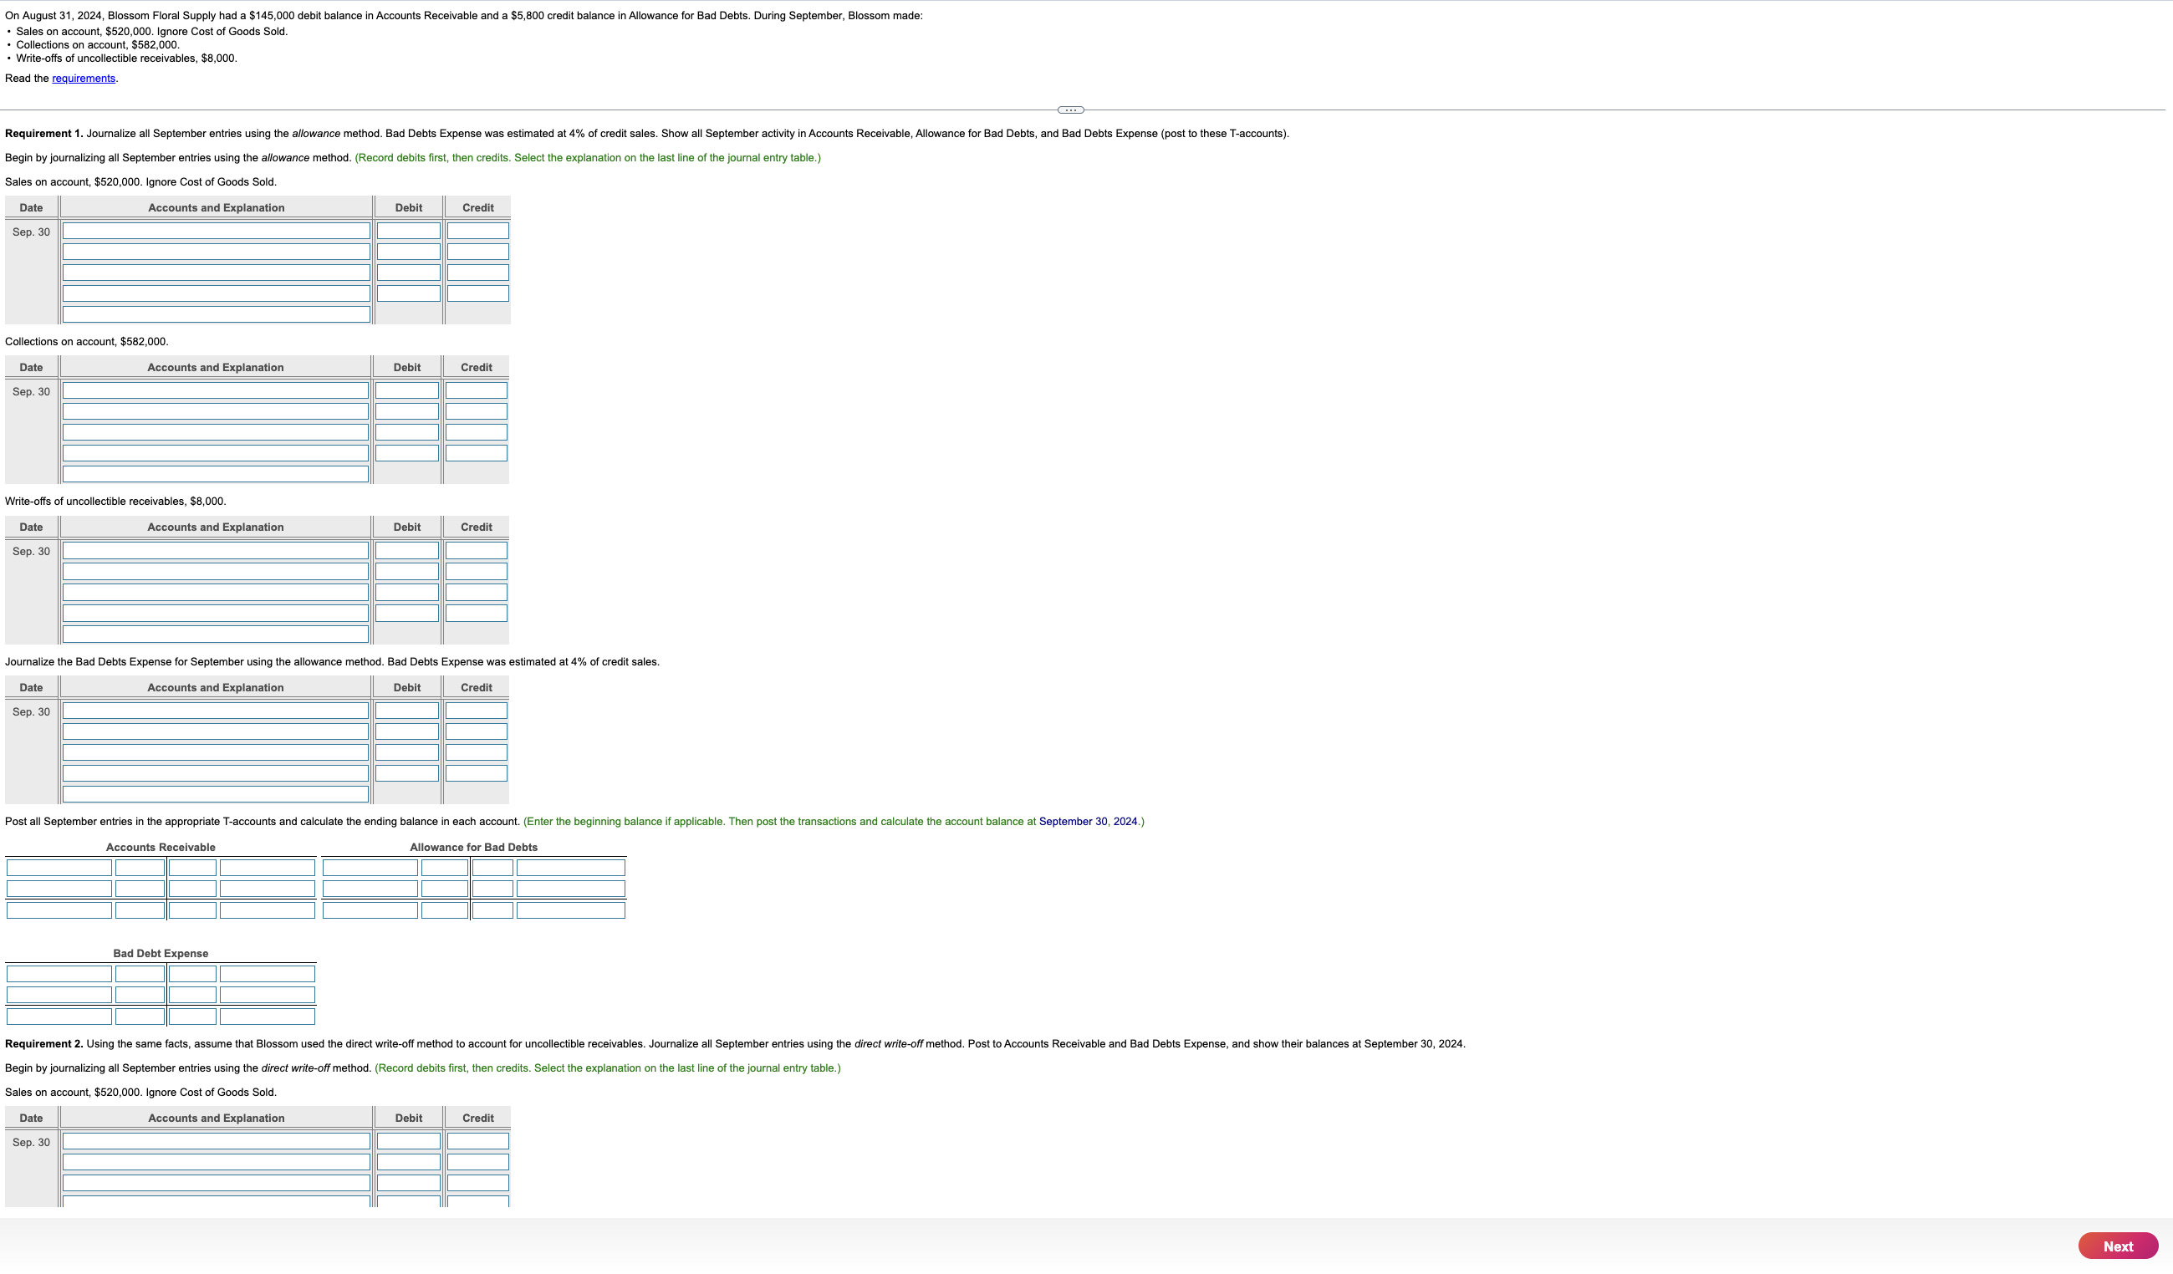Click first Debit box of Collections entry

click(x=406, y=390)
